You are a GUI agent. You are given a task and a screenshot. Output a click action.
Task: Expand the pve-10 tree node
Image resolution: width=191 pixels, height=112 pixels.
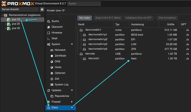[x=6, y=20]
